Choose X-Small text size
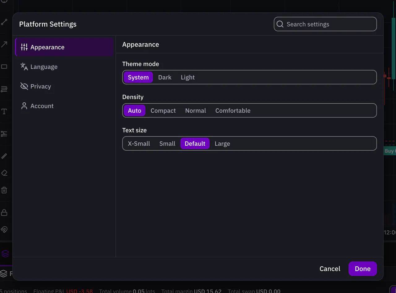Viewport: 396px width, 293px height. [139, 144]
